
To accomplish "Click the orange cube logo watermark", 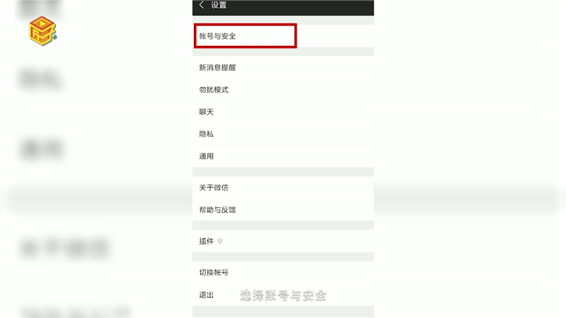I will coord(42,30).
